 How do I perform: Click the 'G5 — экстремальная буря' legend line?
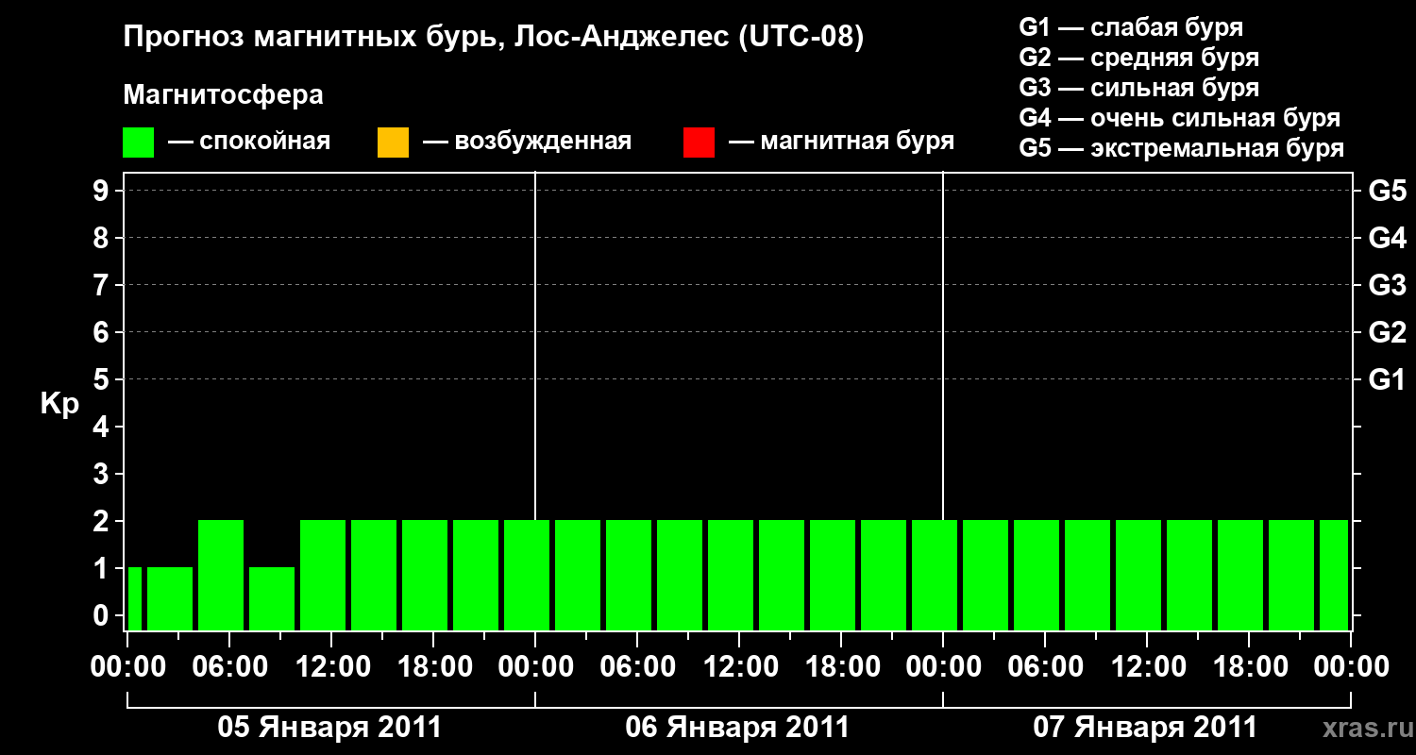pos(1182,148)
